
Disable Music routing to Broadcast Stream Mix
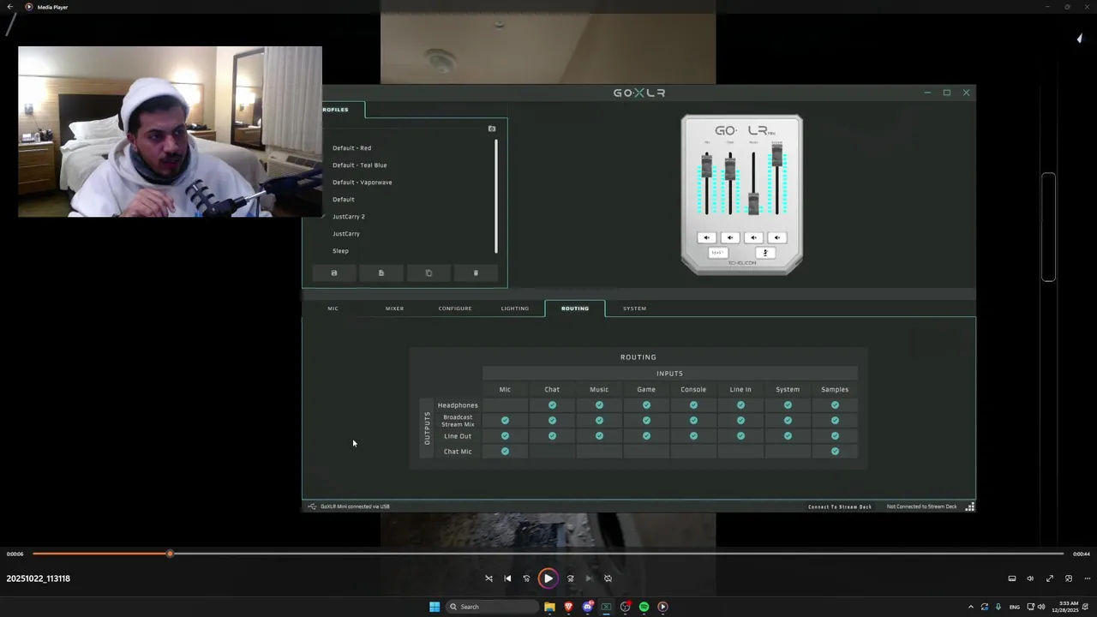(x=599, y=421)
